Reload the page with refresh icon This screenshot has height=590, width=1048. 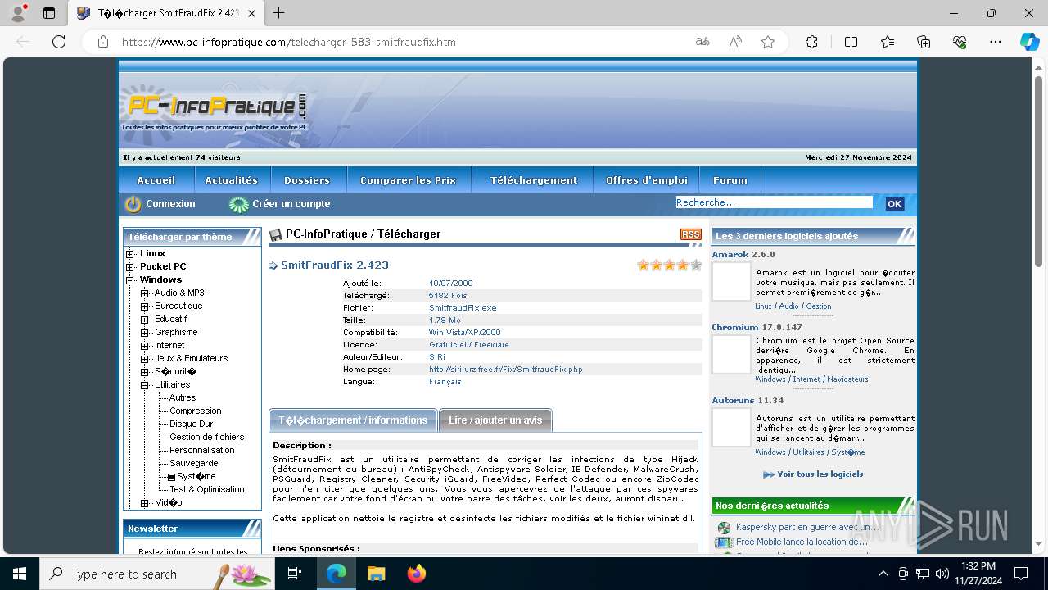click(59, 42)
